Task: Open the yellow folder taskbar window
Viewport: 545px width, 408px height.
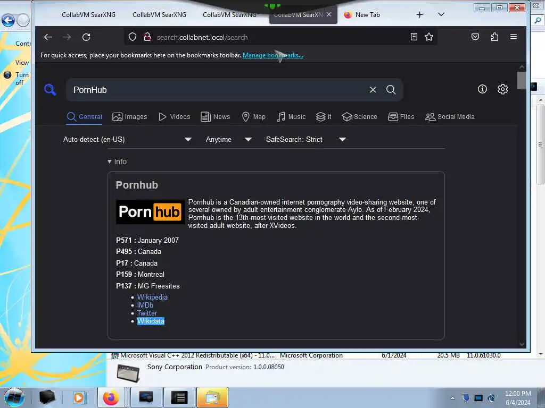Action: point(212,397)
